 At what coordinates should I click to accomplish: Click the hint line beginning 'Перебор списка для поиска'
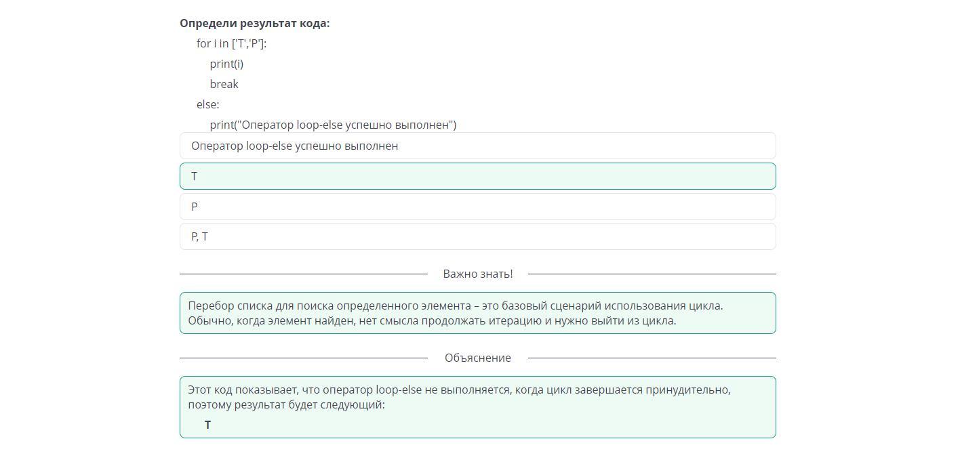click(455, 306)
